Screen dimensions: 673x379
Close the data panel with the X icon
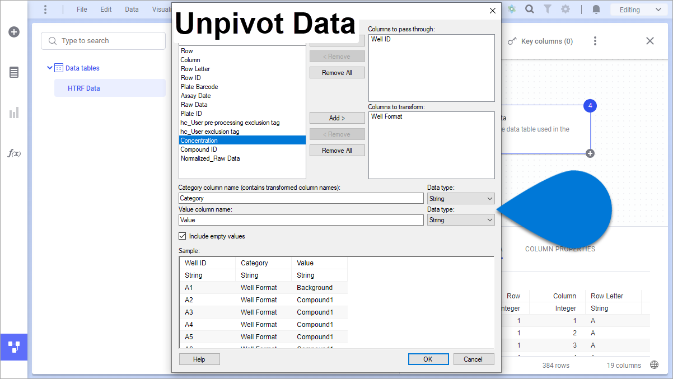pyautogui.click(x=649, y=41)
